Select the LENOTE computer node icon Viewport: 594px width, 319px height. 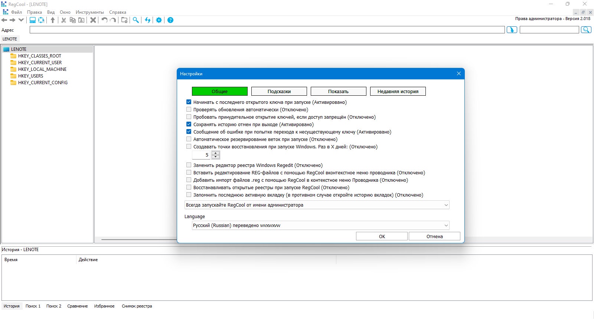tap(6, 49)
